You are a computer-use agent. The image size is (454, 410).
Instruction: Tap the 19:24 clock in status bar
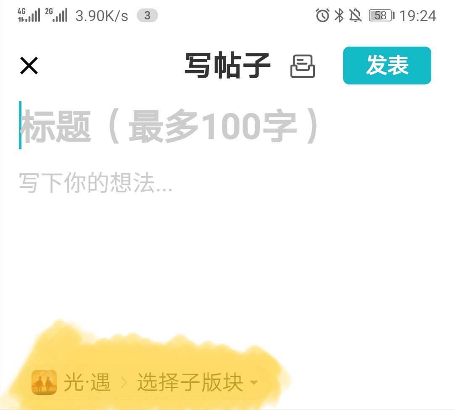pyautogui.click(x=418, y=16)
